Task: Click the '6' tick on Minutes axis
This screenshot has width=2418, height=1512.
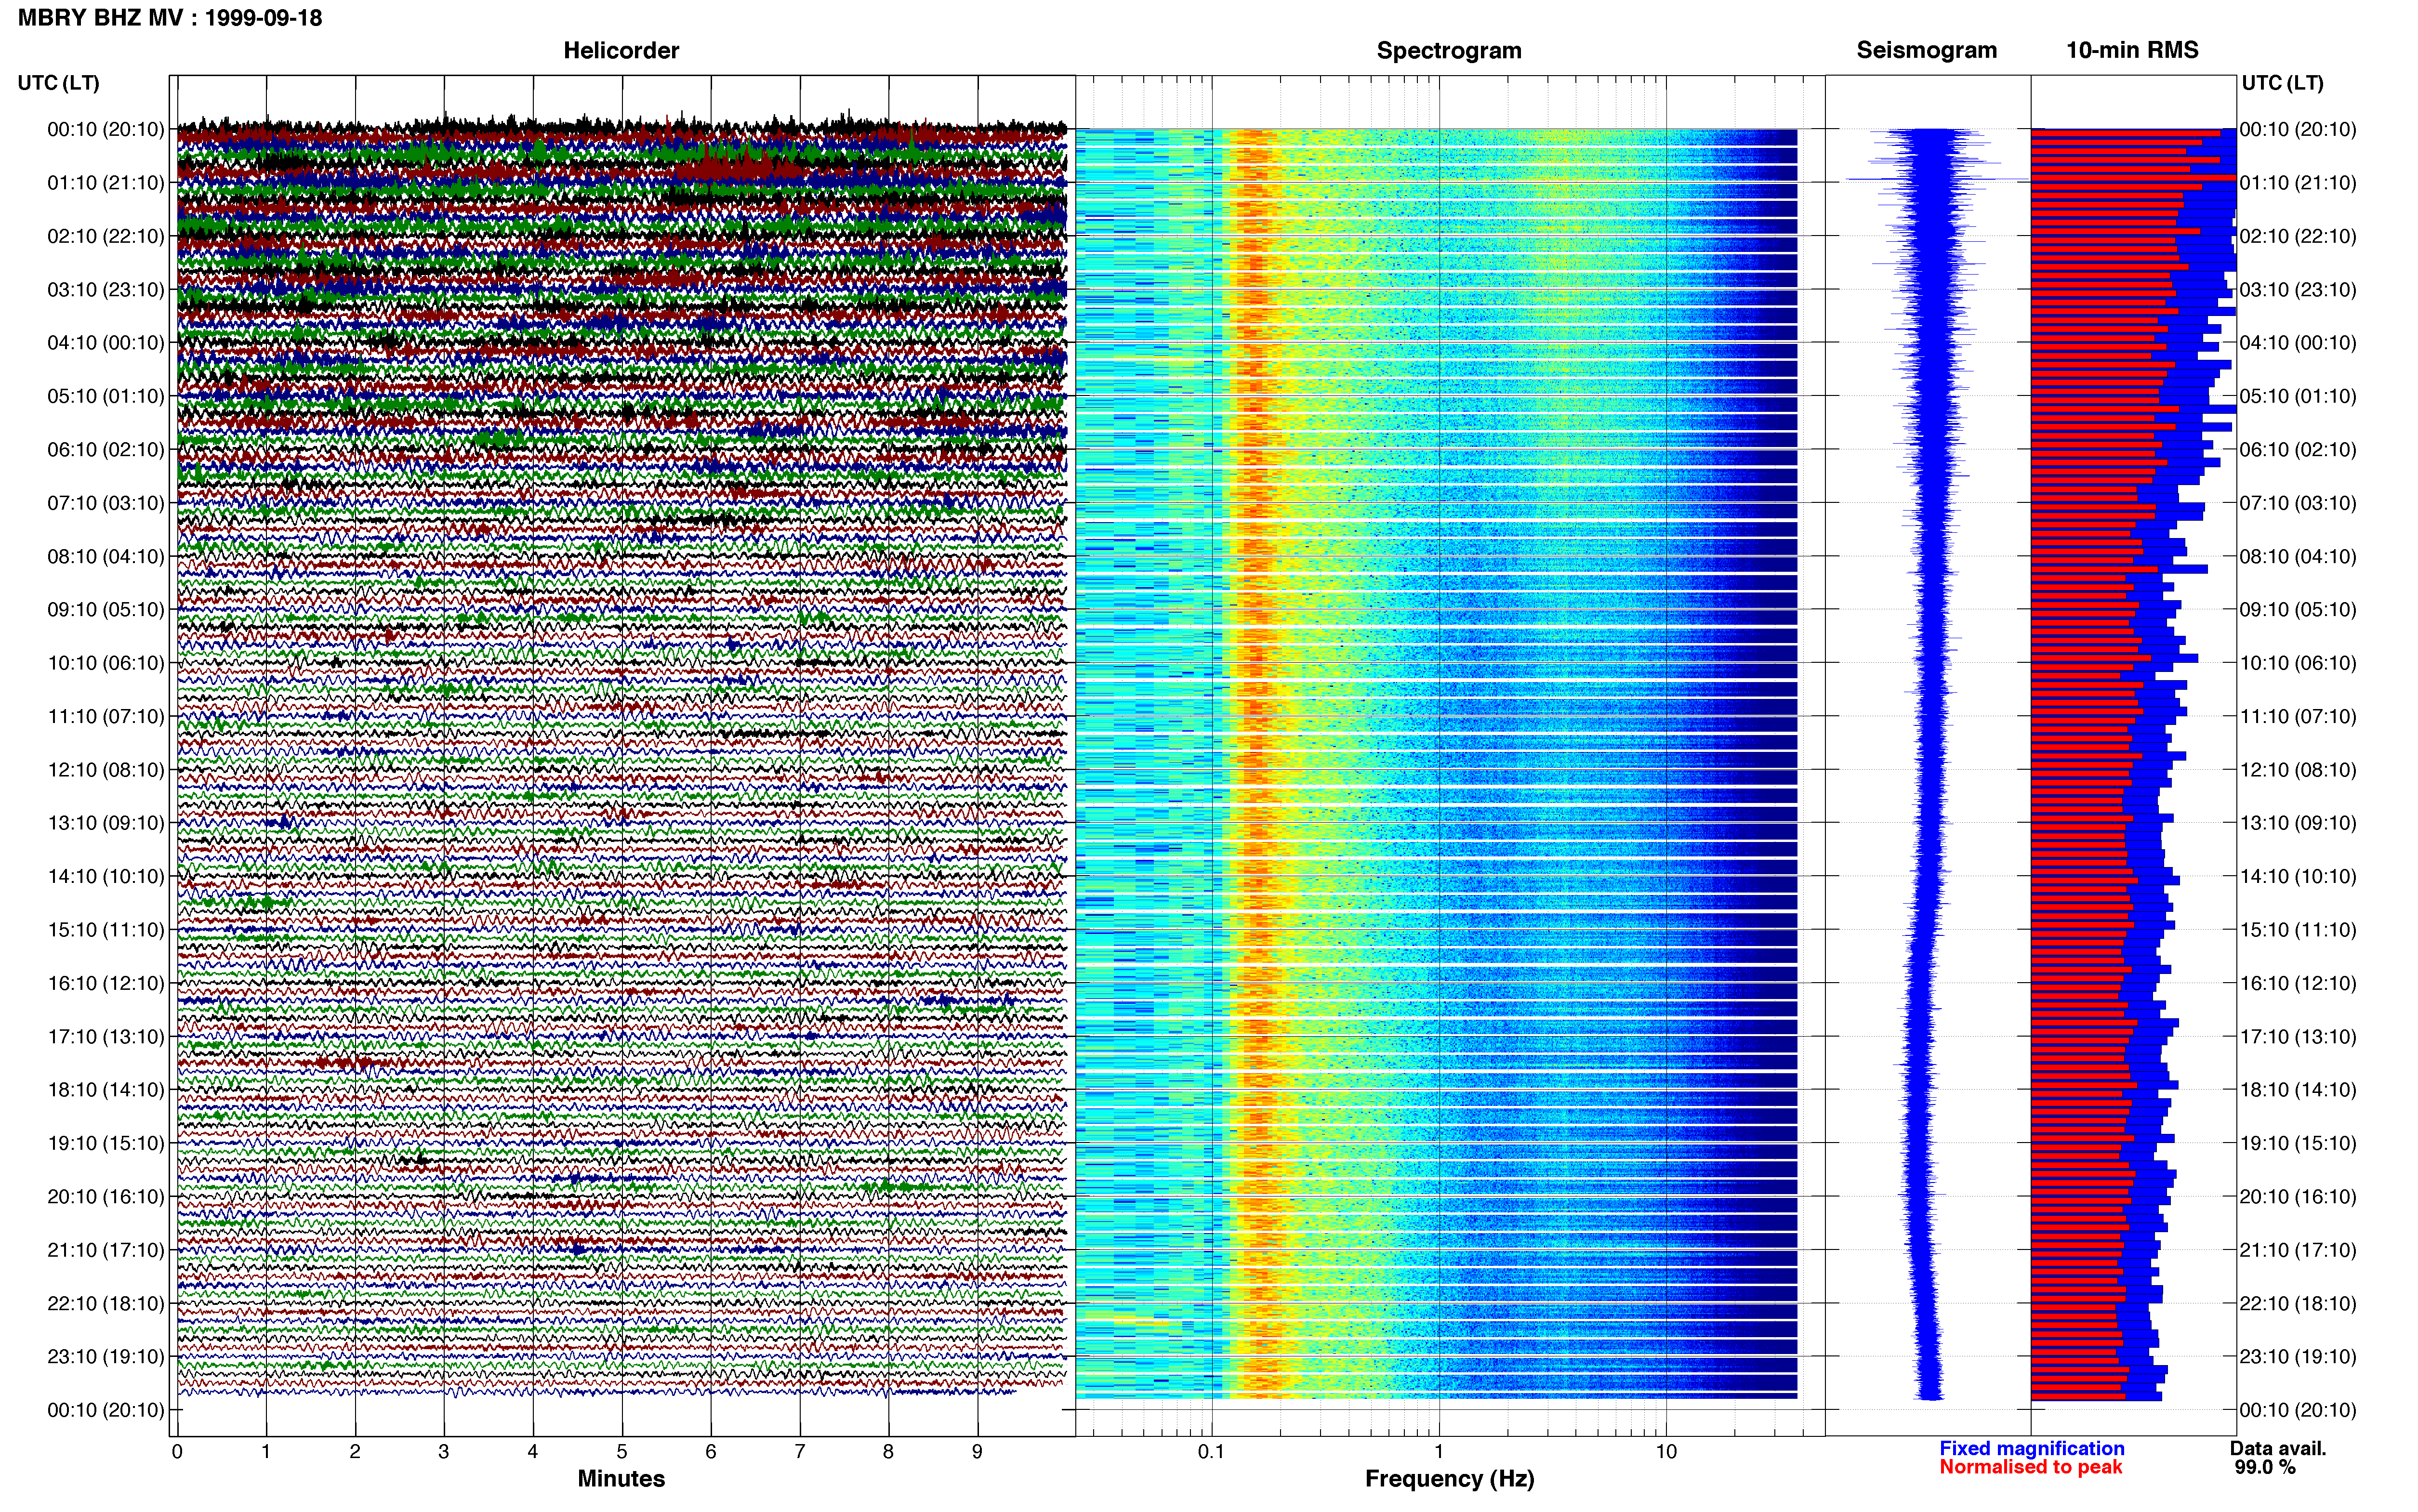Action: [x=711, y=1452]
